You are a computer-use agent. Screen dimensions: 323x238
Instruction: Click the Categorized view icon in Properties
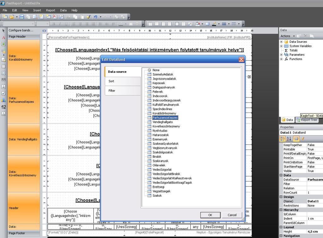point(282,139)
